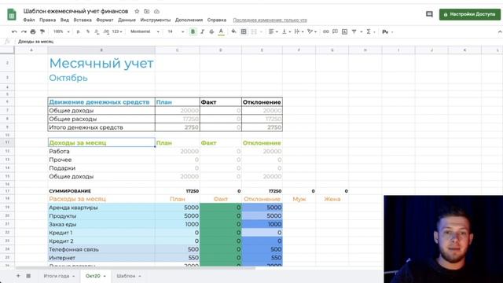This screenshot has width=503, height=283.
Task: Open the Дополнения menu
Action: (189, 20)
